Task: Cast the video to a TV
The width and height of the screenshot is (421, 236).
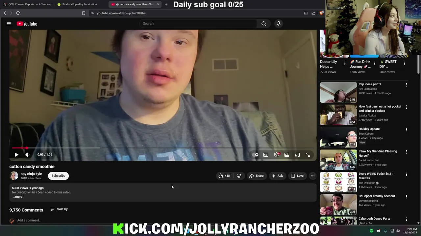Action: click(x=297, y=155)
